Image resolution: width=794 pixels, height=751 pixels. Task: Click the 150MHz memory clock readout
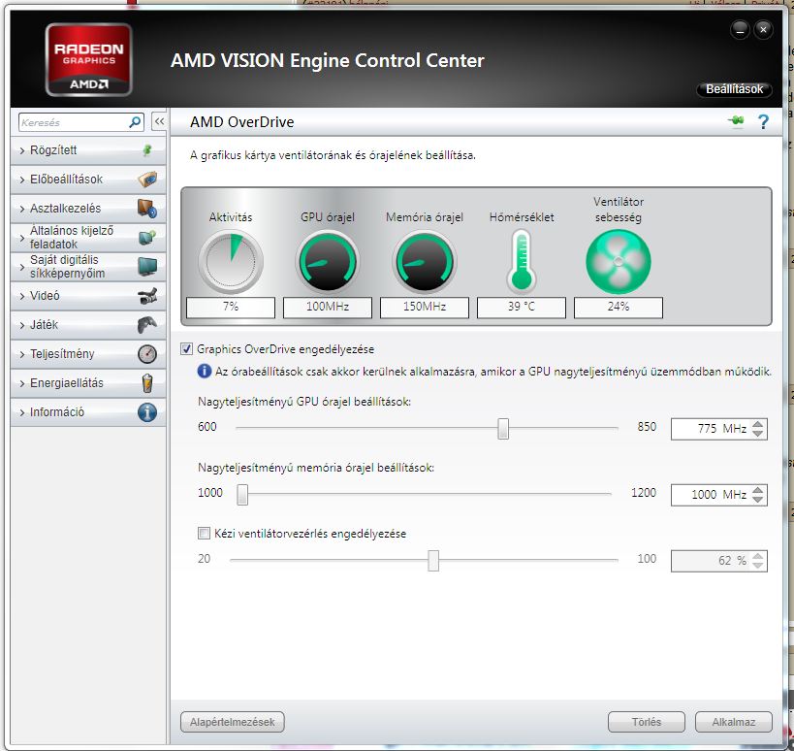pyautogui.click(x=425, y=307)
